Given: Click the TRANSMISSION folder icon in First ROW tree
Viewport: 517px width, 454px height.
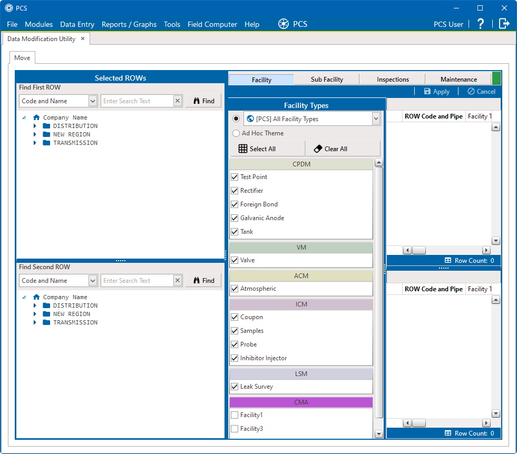Looking at the screenshot, I should pos(46,143).
